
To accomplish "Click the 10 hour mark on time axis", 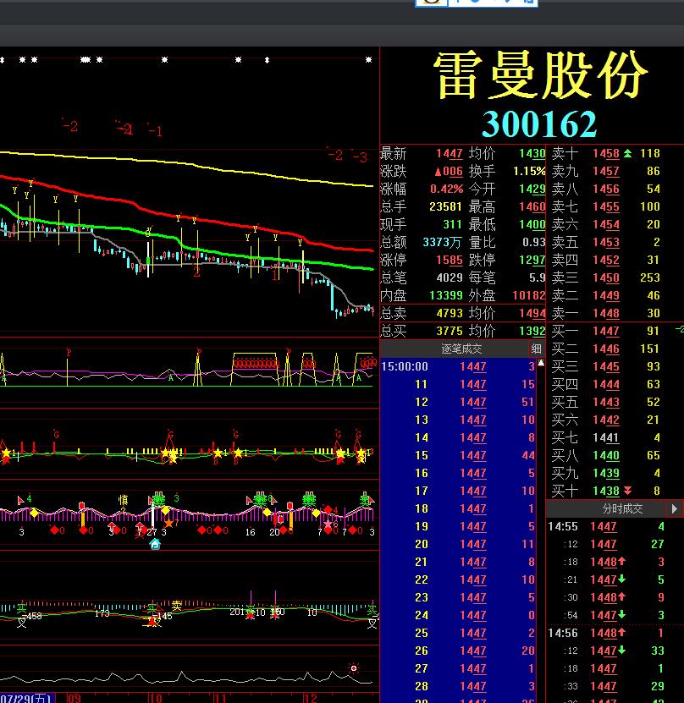I will coord(156,698).
